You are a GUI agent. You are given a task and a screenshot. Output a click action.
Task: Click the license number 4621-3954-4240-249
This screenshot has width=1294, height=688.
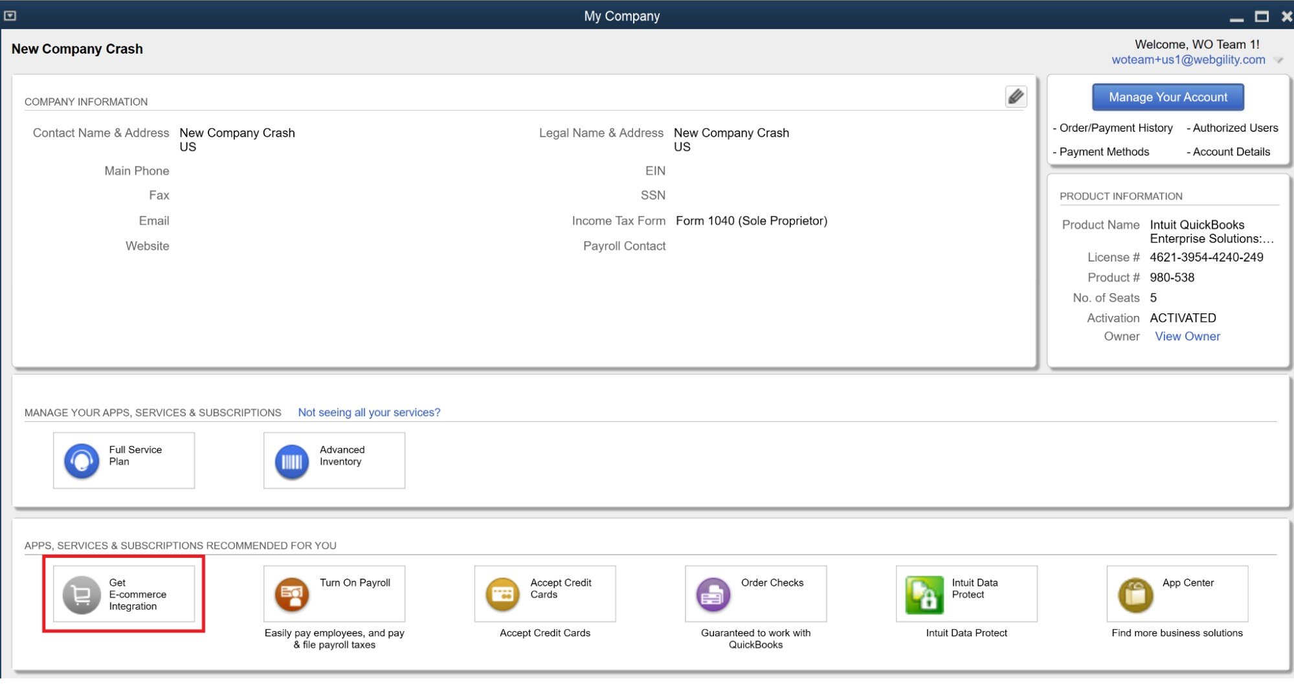click(1206, 258)
